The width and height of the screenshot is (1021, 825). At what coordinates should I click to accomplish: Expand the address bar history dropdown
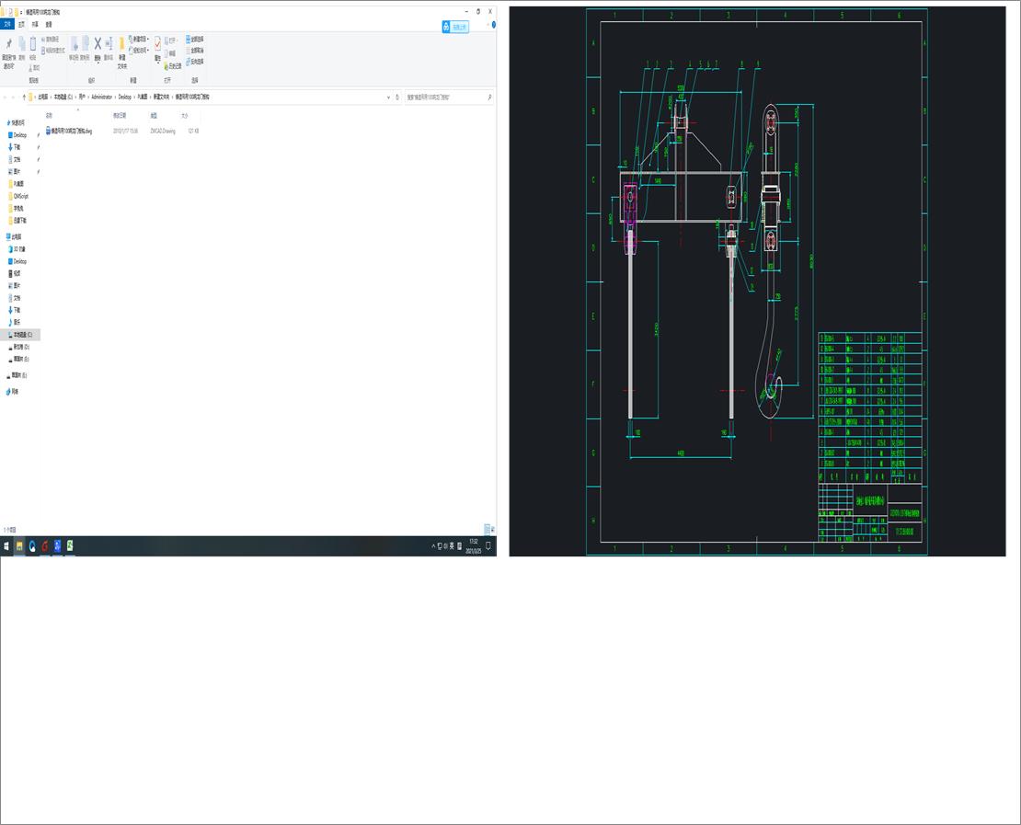click(388, 97)
